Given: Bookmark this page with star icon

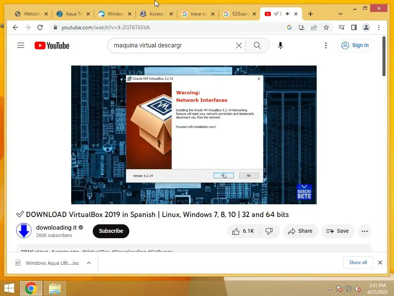Looking at the screenshot, I should [x=326, y=27].
